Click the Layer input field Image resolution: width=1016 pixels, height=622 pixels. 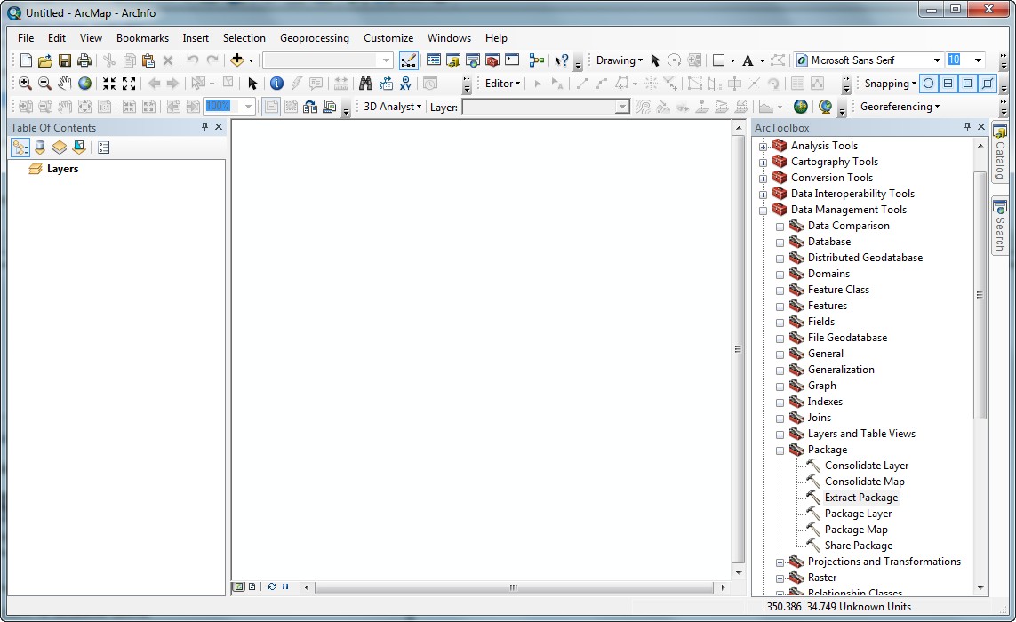pyautogui.click(x=538, y=107)
